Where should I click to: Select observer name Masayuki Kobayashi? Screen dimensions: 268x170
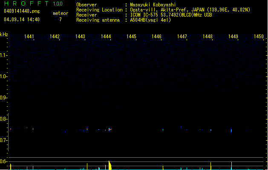coord(153,5)
